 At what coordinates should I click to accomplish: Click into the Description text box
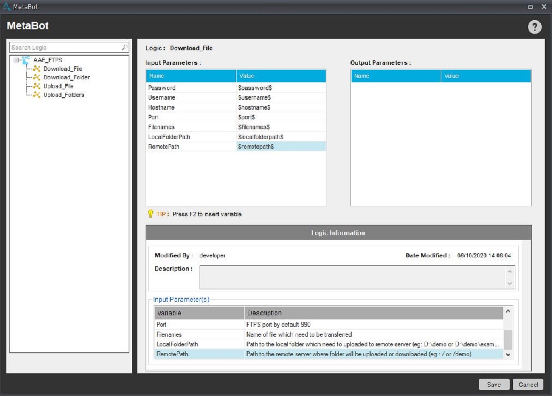[352, 277]
